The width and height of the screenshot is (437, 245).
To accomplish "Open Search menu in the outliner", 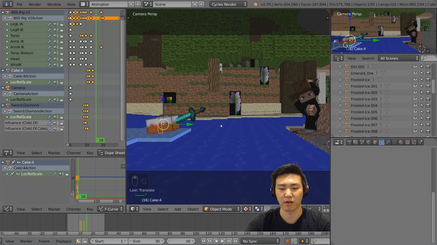I will point(368,58).
